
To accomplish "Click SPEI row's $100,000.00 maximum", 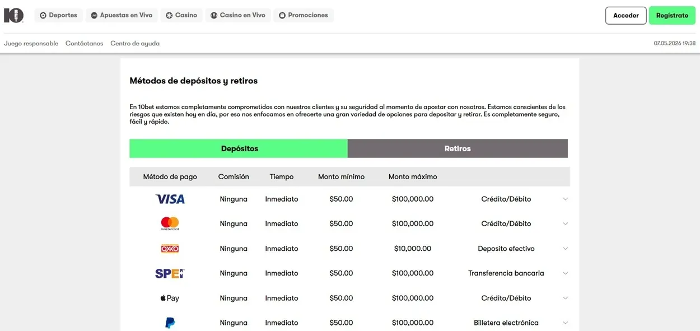I will (x=413, y=273).
